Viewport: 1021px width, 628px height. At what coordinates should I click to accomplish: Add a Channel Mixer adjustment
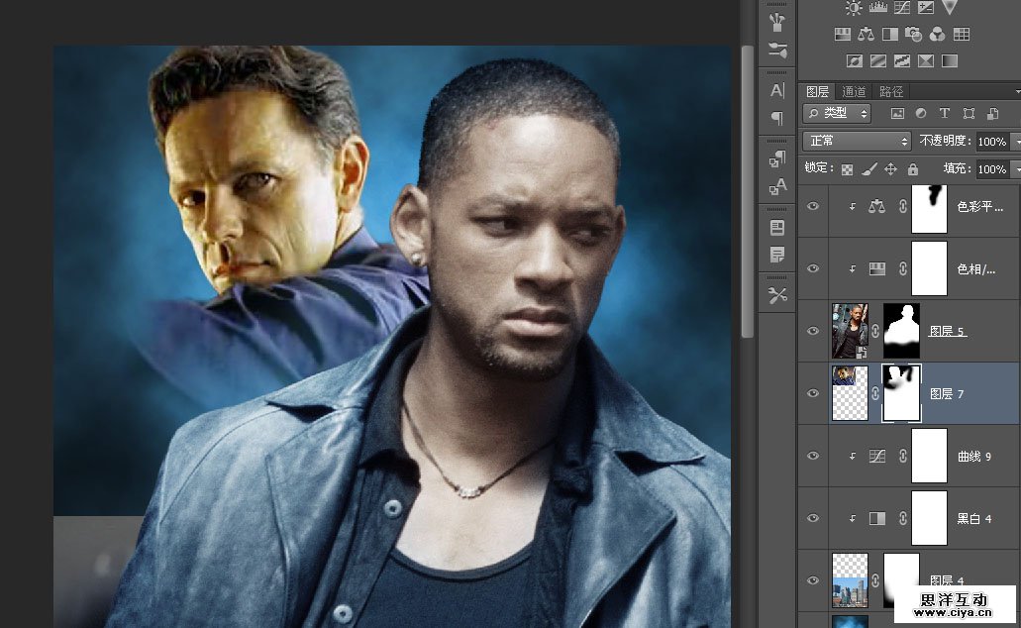(937, 34)
